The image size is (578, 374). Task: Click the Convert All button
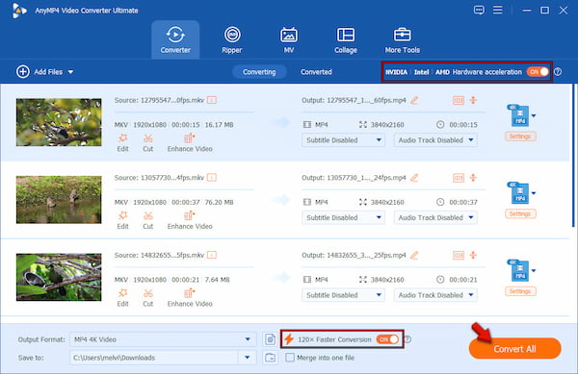click(x=515, y=349)
